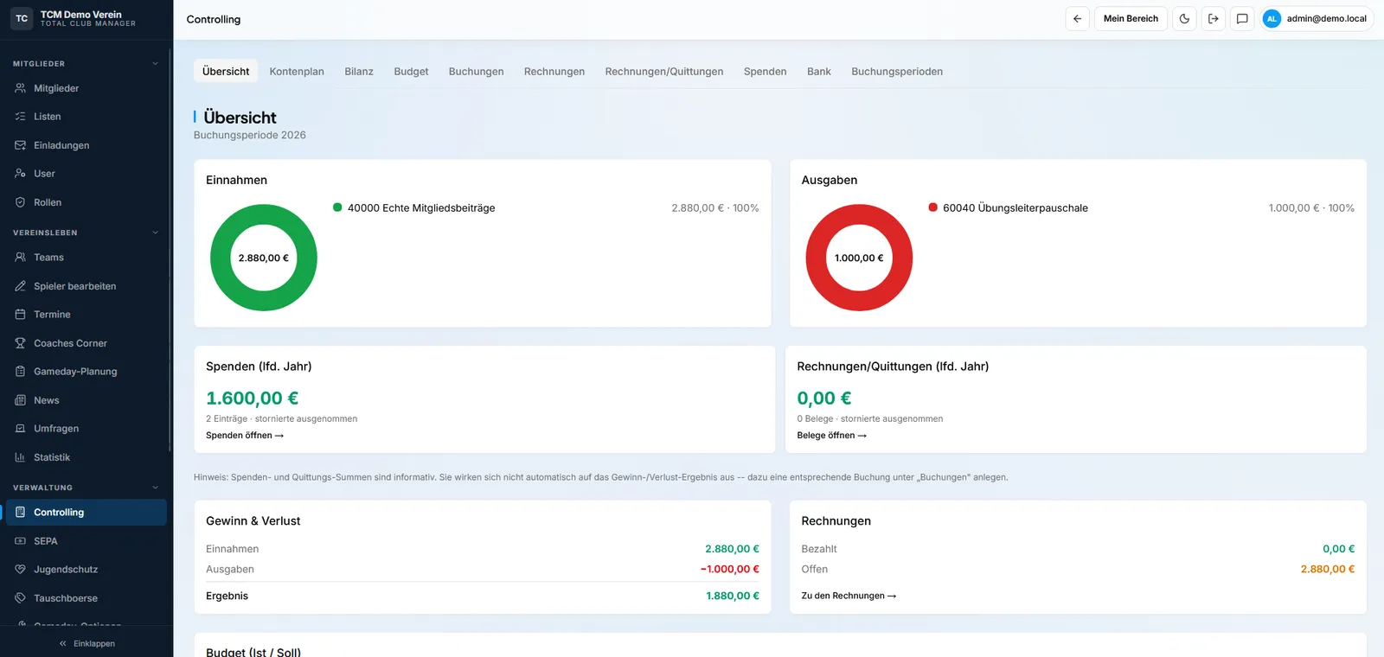Open Mitglieder page via its sidebar icon
The image size is (1384, 657).
[x=20, y=88]
